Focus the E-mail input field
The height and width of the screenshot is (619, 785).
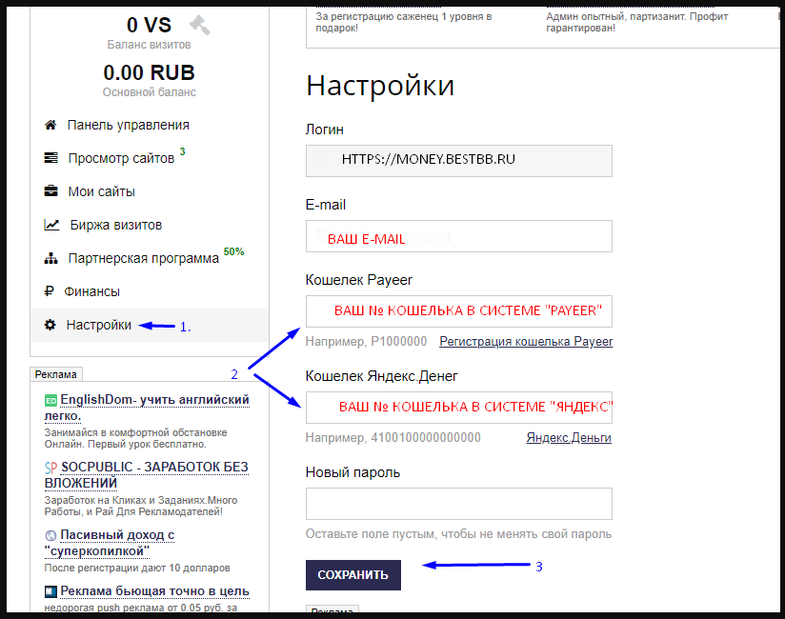click(x=458, y=235)
